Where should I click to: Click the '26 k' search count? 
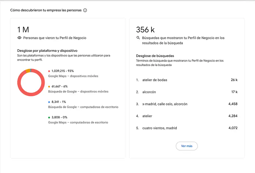[234, 80]
